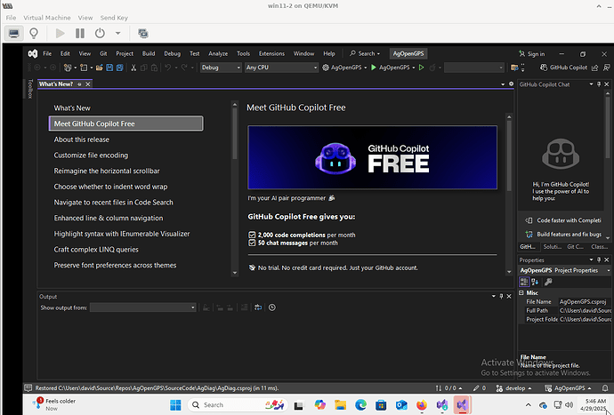614x415 pixels.
Task: Open the Debug configuration dropdown
Action: tap(221, 68)
